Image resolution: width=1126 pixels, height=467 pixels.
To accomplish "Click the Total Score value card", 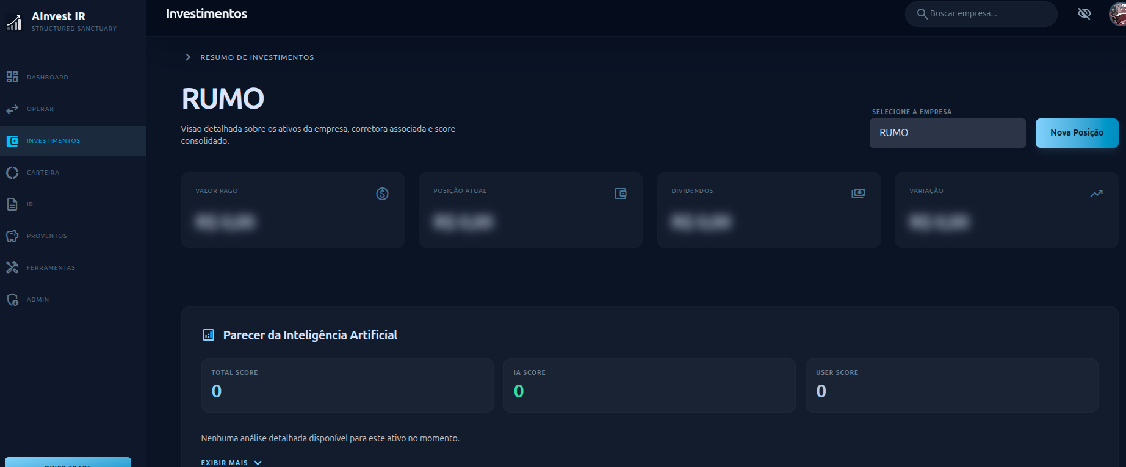I will click(x=347, y=385).
